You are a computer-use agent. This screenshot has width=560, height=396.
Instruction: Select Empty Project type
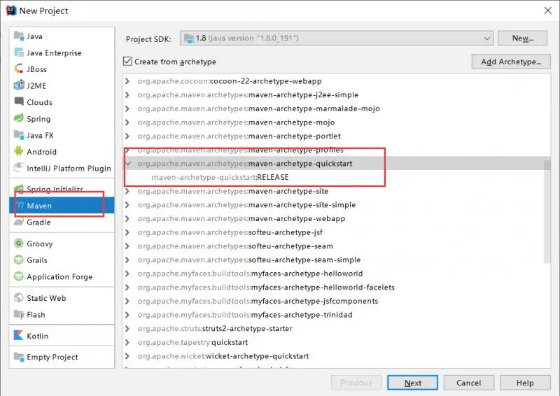(62, 357)
